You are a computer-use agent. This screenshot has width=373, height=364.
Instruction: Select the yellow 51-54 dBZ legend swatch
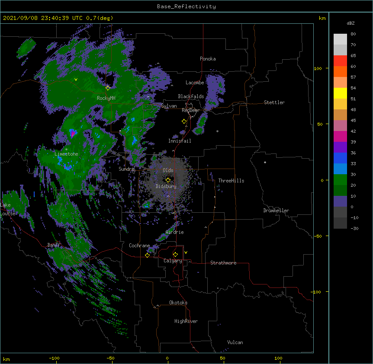340,93
